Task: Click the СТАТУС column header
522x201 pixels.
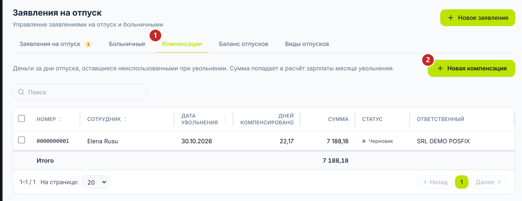Action: [x=372, y=119]
